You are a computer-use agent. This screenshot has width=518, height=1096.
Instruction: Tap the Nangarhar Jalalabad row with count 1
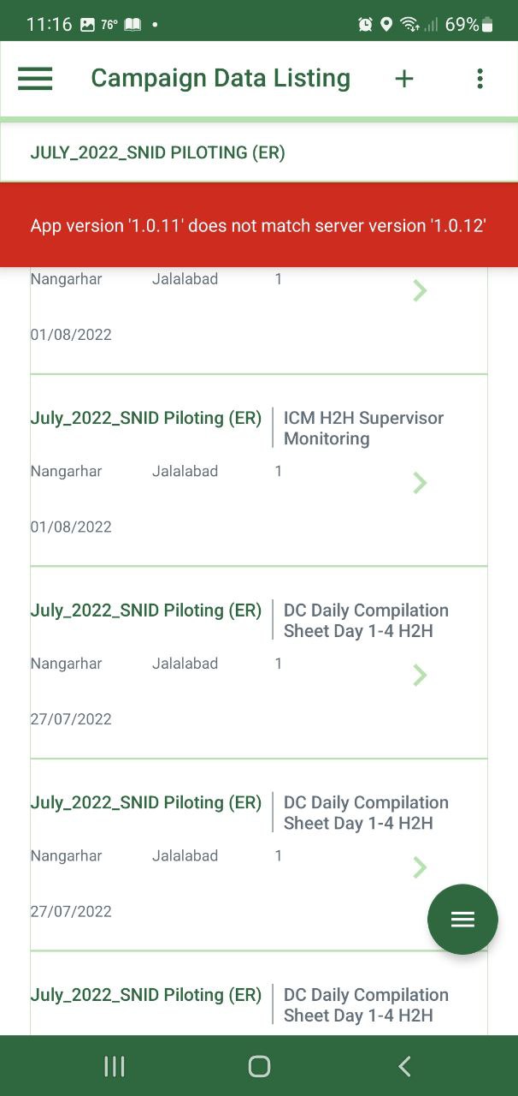point(154,471)
